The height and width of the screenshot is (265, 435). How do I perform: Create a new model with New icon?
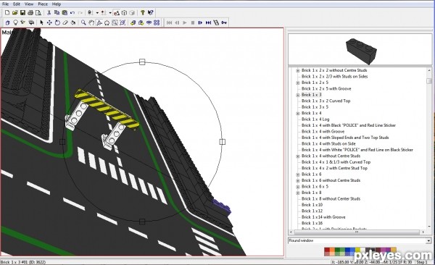click(x=7, y=13)
